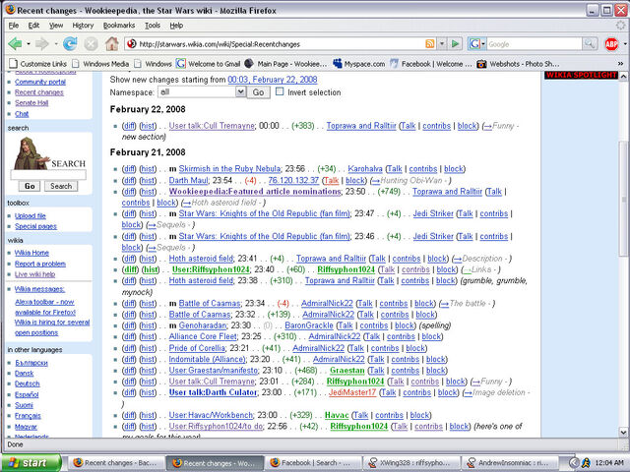Click the wiki sidebar search text box
This screenshot has height=472, width=630.
point(48,175)
